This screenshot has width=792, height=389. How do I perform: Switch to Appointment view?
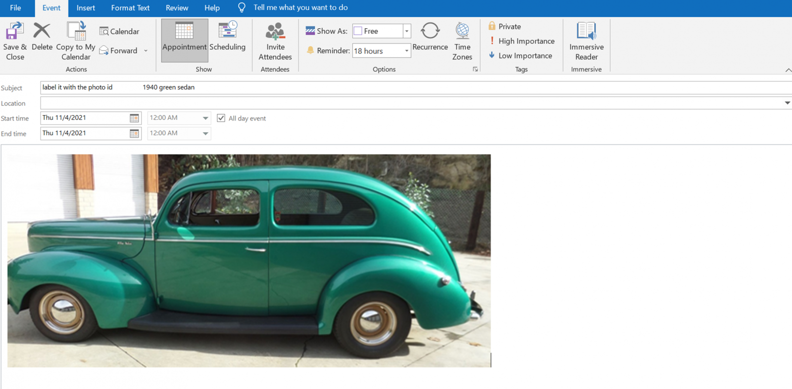click(x=184, y=41)
